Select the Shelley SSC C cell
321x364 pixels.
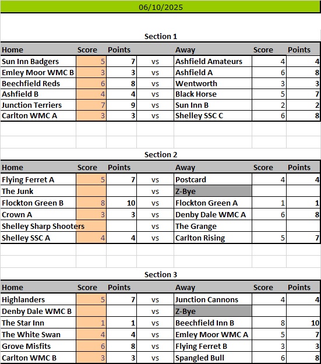pos(213,116)
